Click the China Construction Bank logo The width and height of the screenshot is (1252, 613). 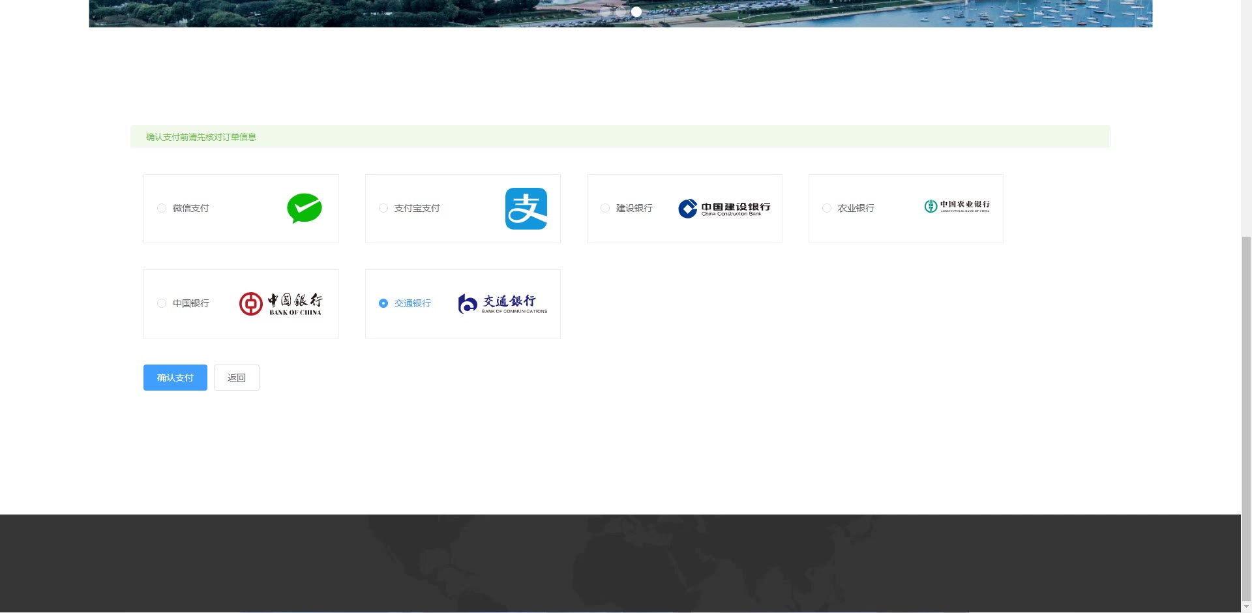[x=724, y=209]
